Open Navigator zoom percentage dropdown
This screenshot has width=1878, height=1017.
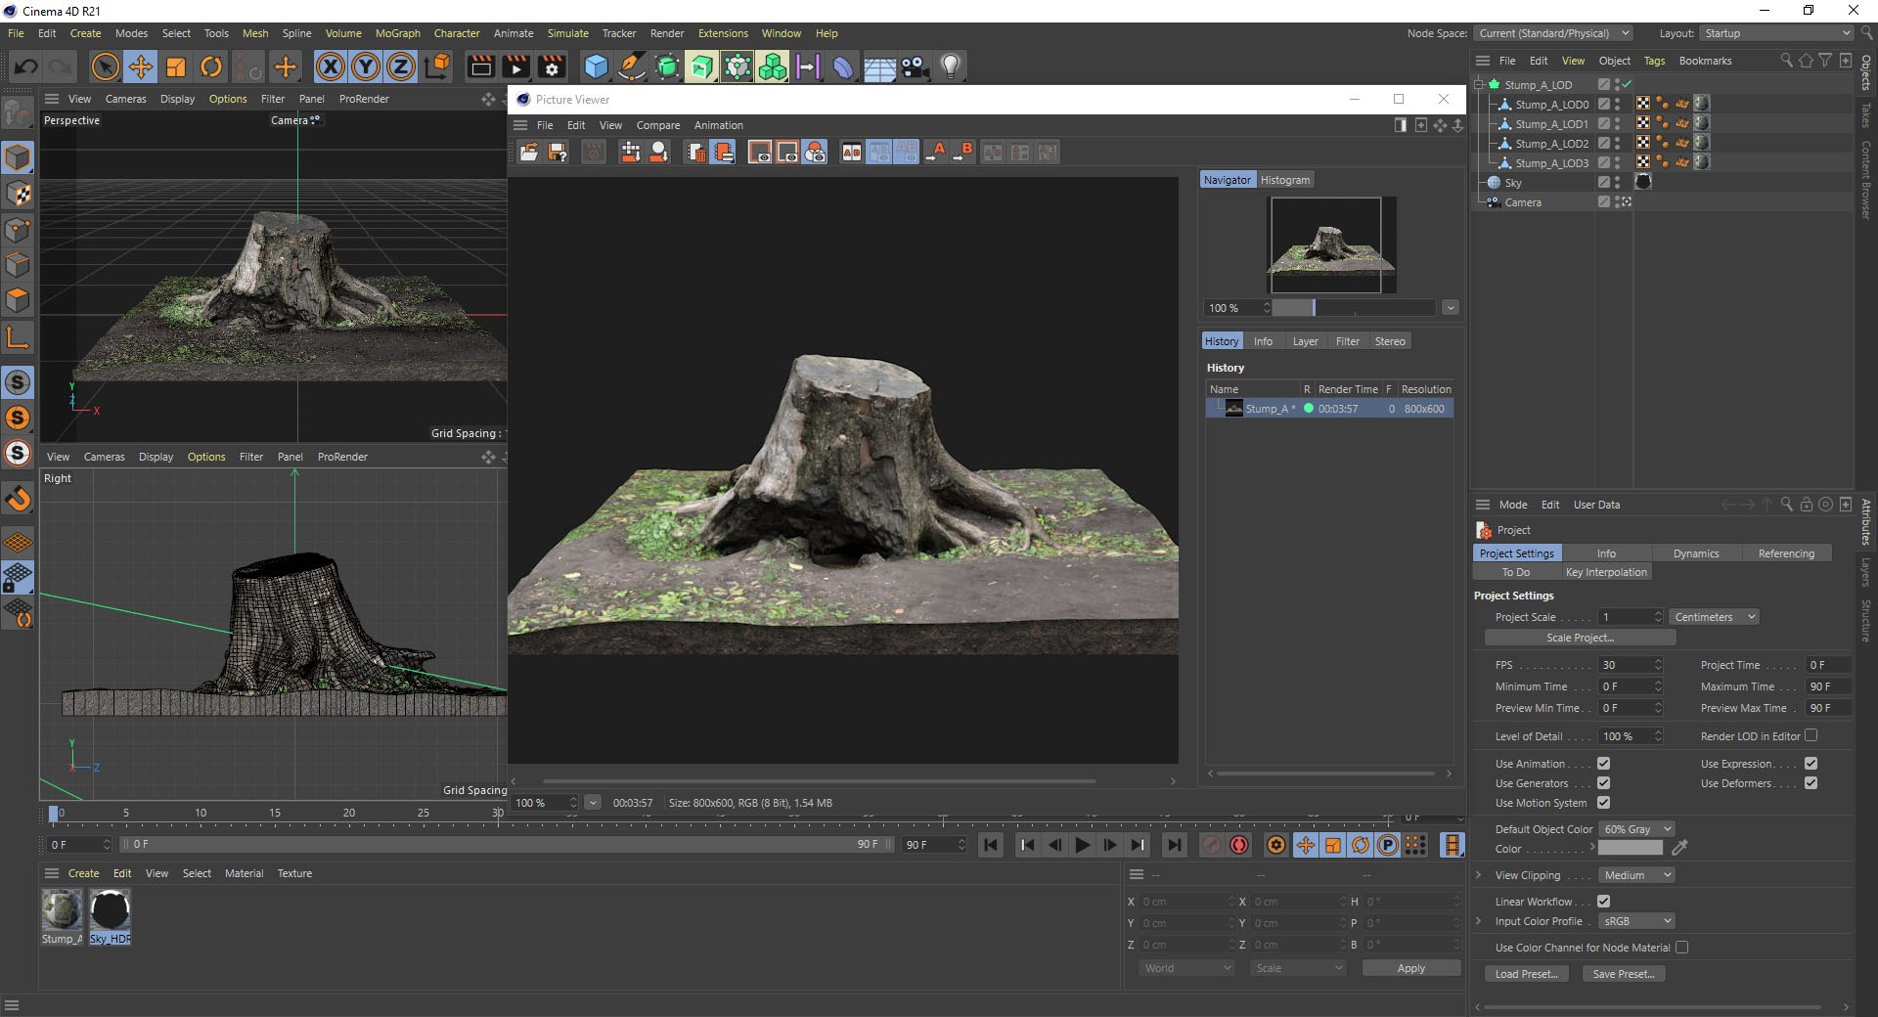1450,308
